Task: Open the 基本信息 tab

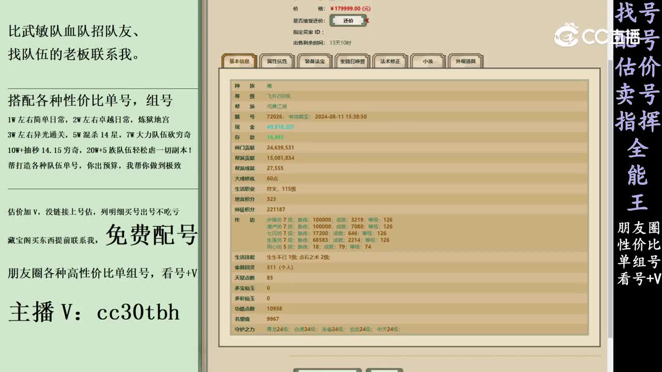Action: pos(239,61)
